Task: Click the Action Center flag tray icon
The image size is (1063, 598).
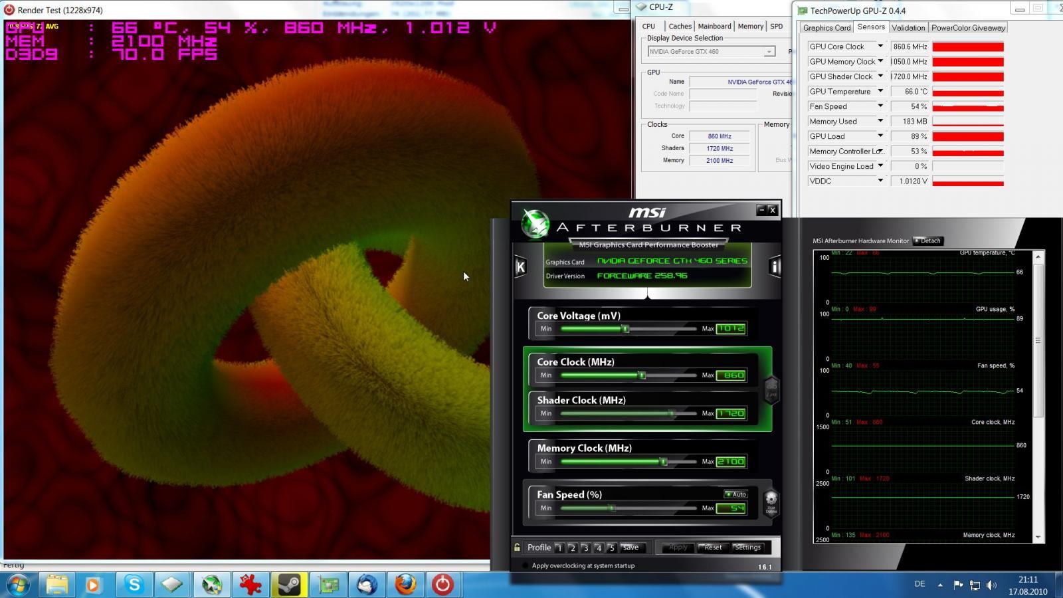Action: click(958, 585)
